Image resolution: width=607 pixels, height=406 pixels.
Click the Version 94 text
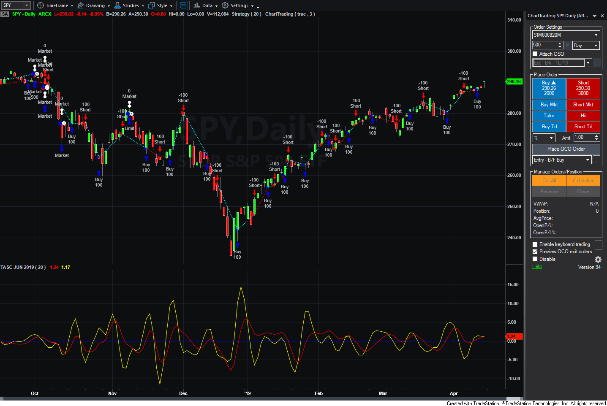[x=589, y=267]
